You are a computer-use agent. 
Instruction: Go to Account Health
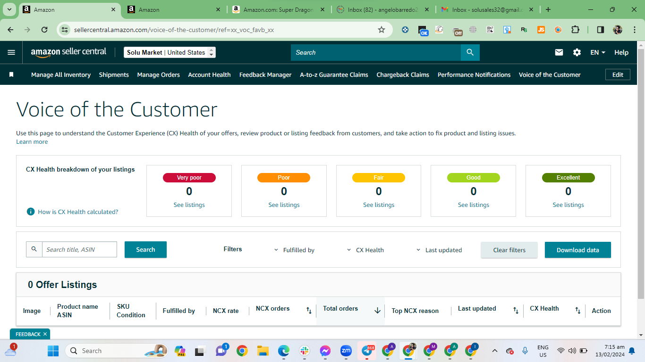210,74
